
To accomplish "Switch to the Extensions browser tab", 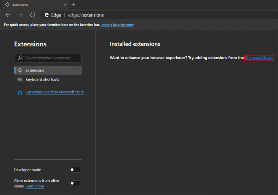I will 35,5.
